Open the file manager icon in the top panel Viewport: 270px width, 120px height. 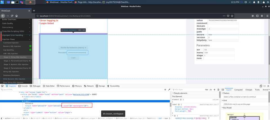pyautogui.click(x=13, y=2)
